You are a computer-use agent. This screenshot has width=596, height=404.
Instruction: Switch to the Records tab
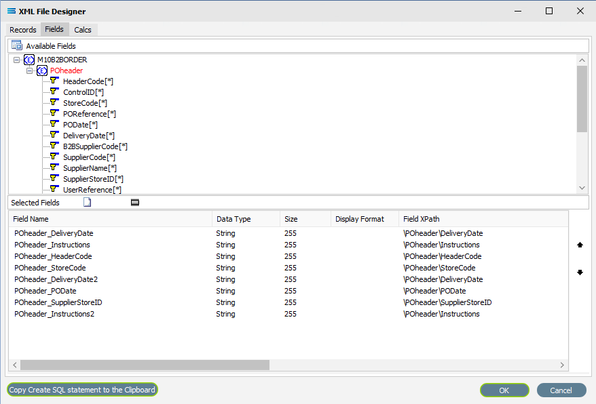(x=23, y=30)
